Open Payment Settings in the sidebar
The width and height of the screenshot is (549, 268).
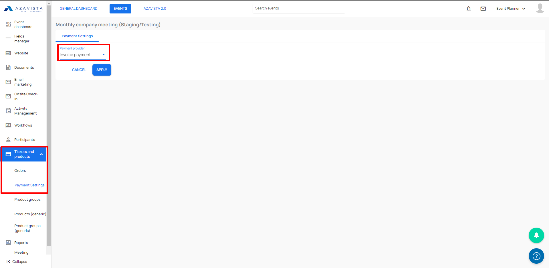coord(29,185)
